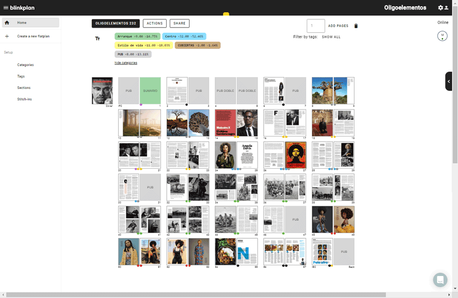
Task: Select the green SUMARIO page
Action: tap(150, 90)
